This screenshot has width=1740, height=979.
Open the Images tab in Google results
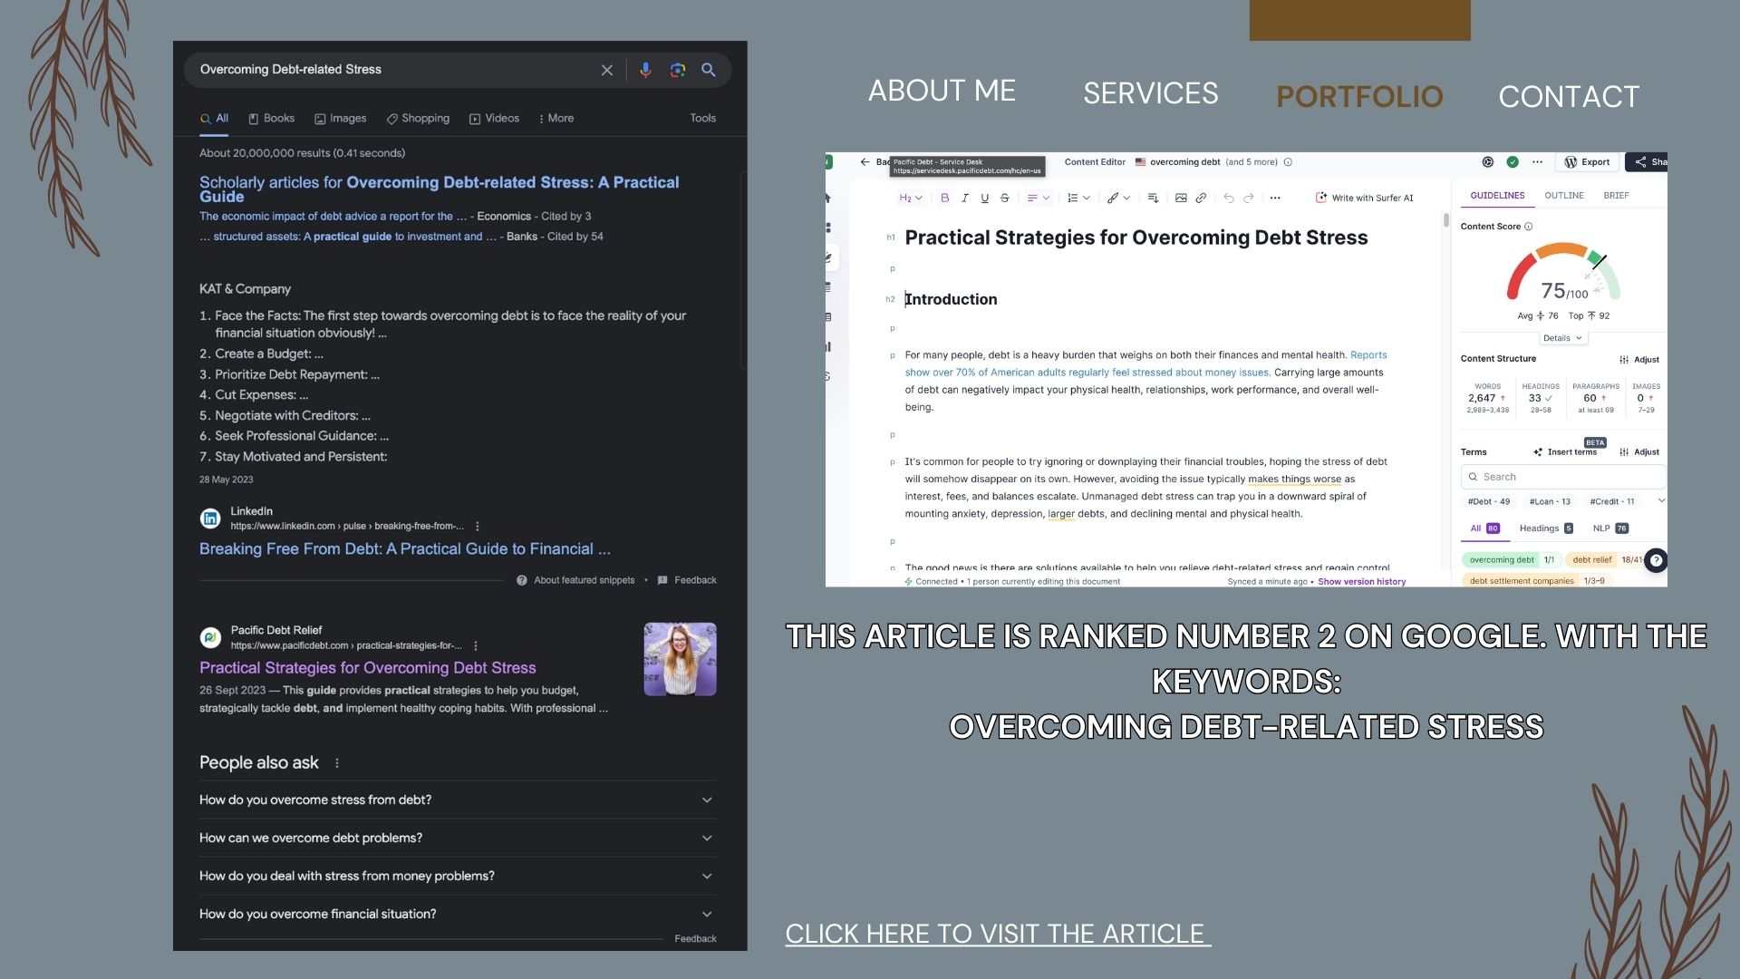[x=341, y=119]
